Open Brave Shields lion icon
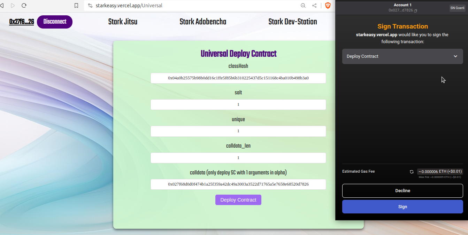The height and width of the screenshot is (235, 468). 328,6
